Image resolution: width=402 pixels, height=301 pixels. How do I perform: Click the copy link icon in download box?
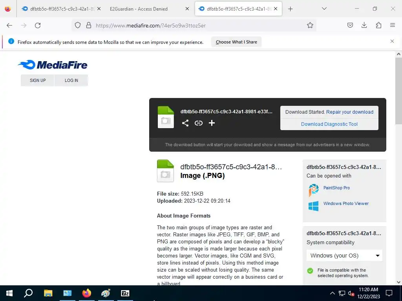coord(198,123)
